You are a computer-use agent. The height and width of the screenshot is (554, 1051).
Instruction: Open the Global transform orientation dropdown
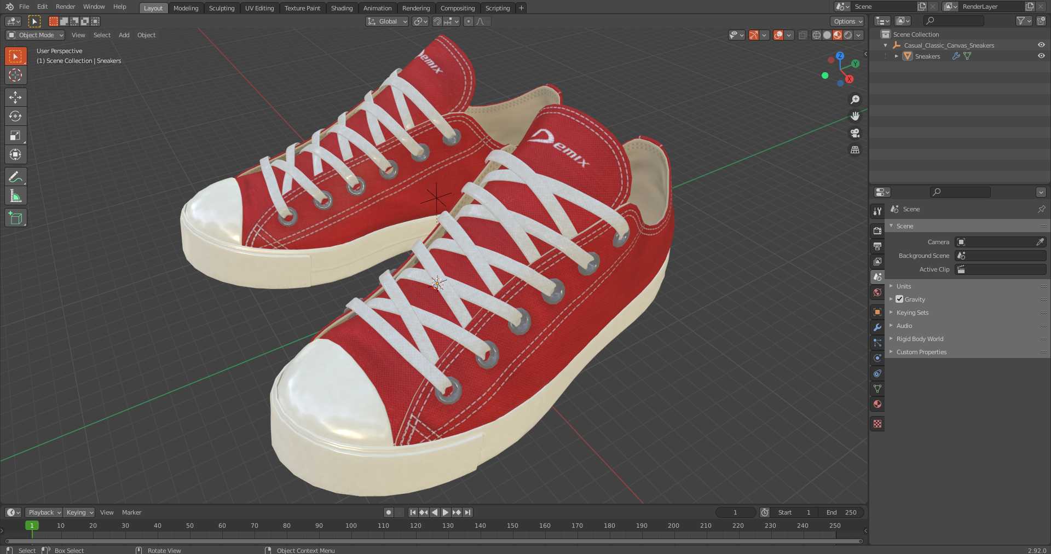[x=387, y=21]
